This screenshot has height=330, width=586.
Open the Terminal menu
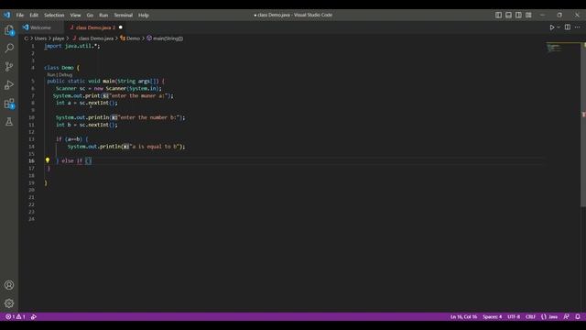pos(124,15)
